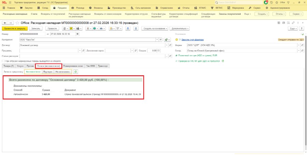This screenshot has width=307, height=155.
Task: Open history clock icon in title bar
Action: 272,2
